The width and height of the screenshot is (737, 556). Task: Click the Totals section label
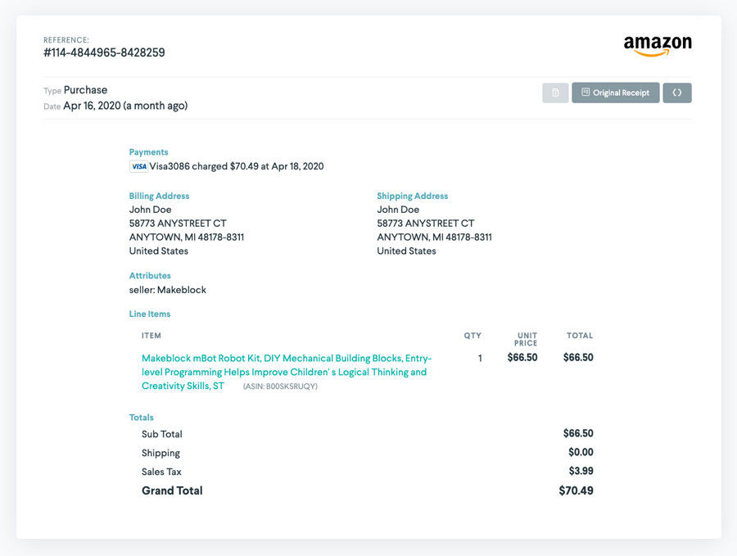[141, 417]
